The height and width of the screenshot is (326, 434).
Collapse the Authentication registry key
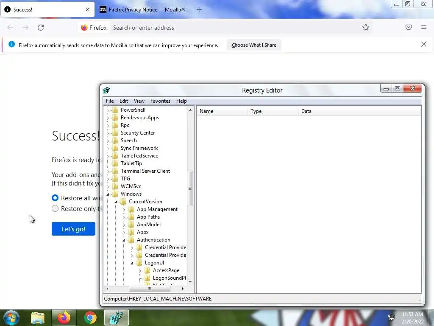pyautogui.click(x=124, y=240)
